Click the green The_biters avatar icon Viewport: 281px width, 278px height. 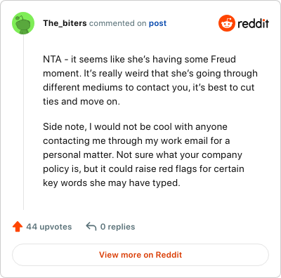[x=23, y=23]
